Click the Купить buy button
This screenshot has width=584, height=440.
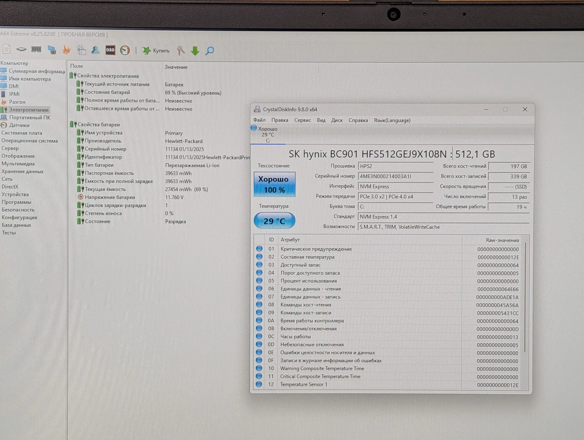click(x=156, y=51)
